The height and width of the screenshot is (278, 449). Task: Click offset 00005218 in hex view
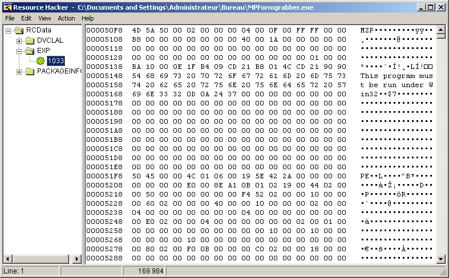pos(104,194)
